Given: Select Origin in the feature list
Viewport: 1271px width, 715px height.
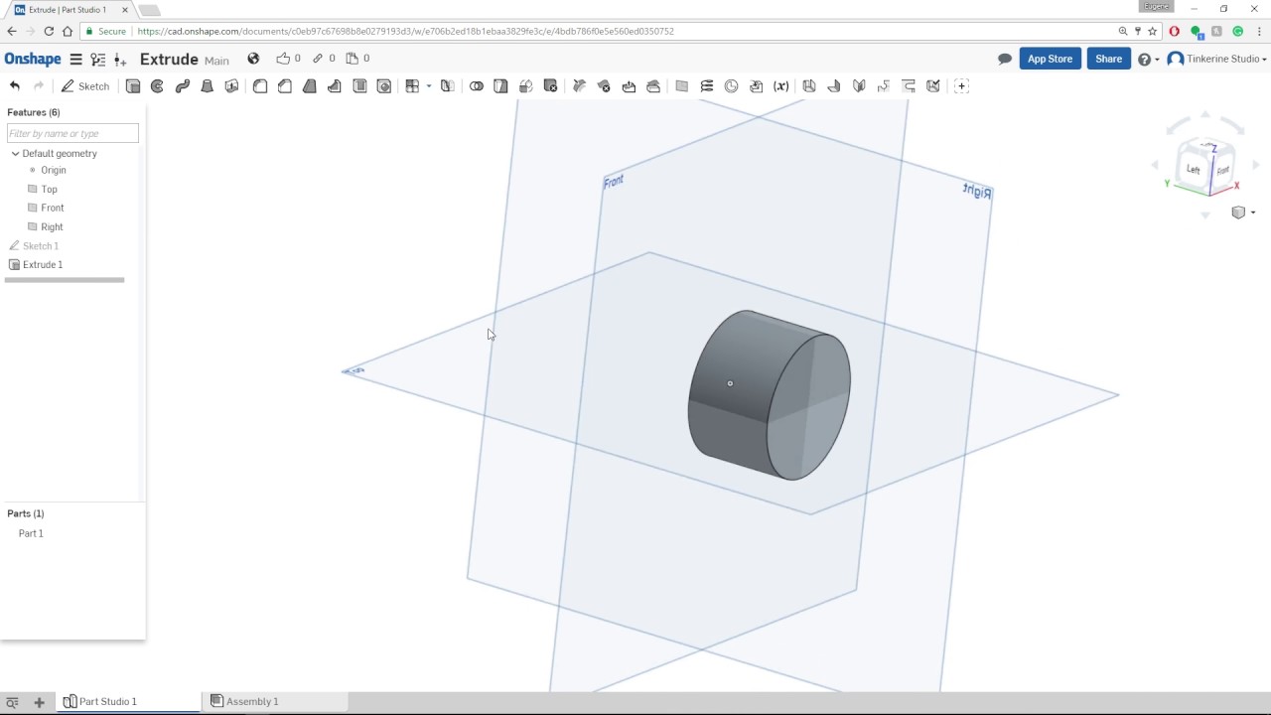Looking at the screenshot, I should tap(53, 170).
